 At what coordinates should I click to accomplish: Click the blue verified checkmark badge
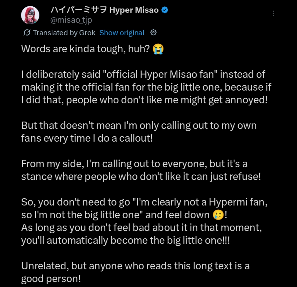pos(165,10)
